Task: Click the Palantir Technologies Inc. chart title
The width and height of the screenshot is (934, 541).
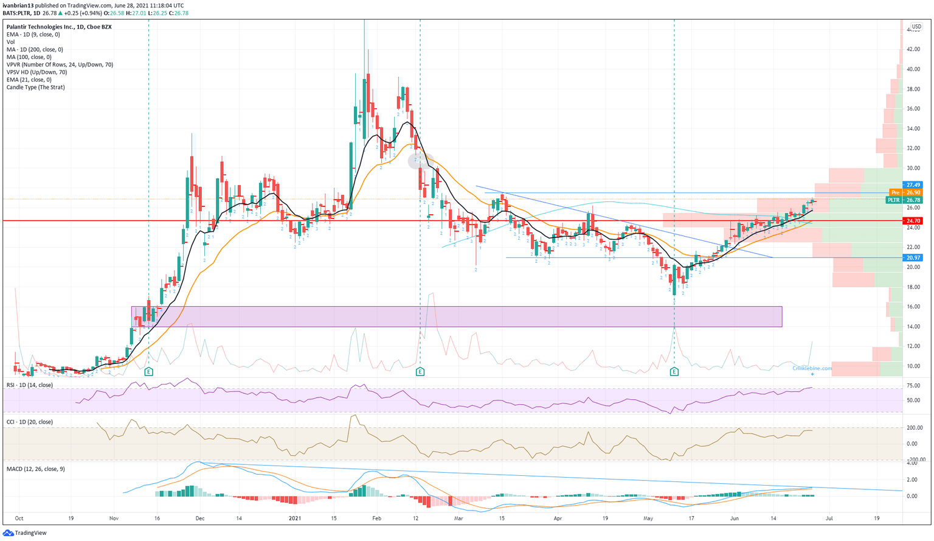Action: tap(59, 27)
